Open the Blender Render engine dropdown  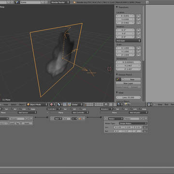[60, 2]
